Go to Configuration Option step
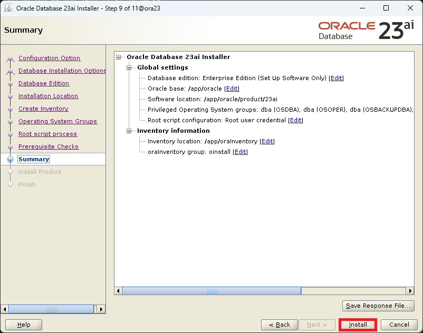The height and width of the screenshot is (333, 423). [x=50, y=58]
